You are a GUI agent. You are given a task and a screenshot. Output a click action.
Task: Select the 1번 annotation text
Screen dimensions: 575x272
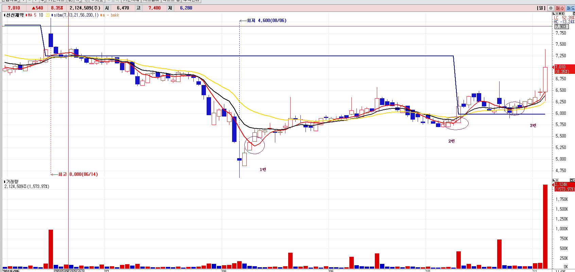pos(263,169)
